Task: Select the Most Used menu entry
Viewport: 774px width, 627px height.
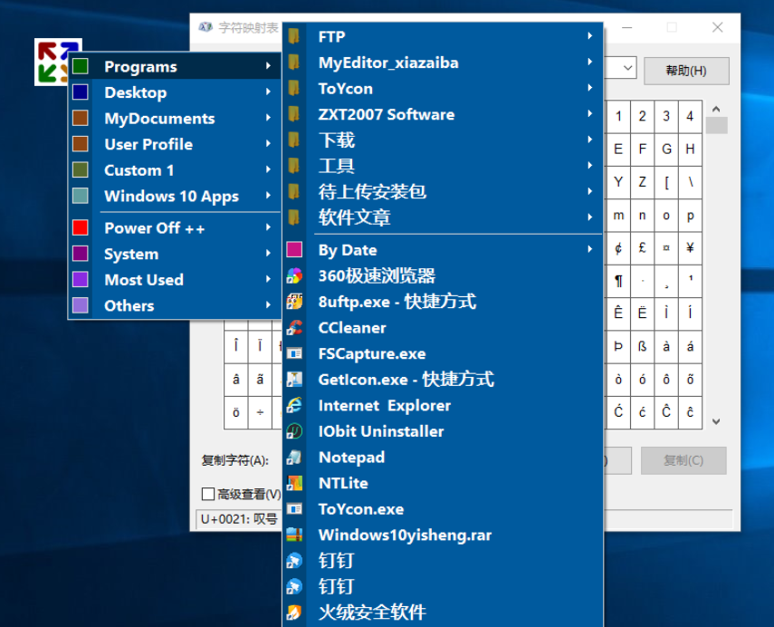Action: pyautogui.click(x=144, y=280)
